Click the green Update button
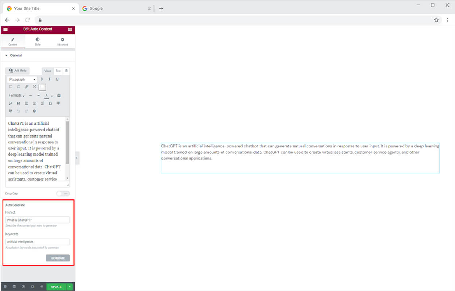This screenshot has width=455, height=291. point(56,287)
